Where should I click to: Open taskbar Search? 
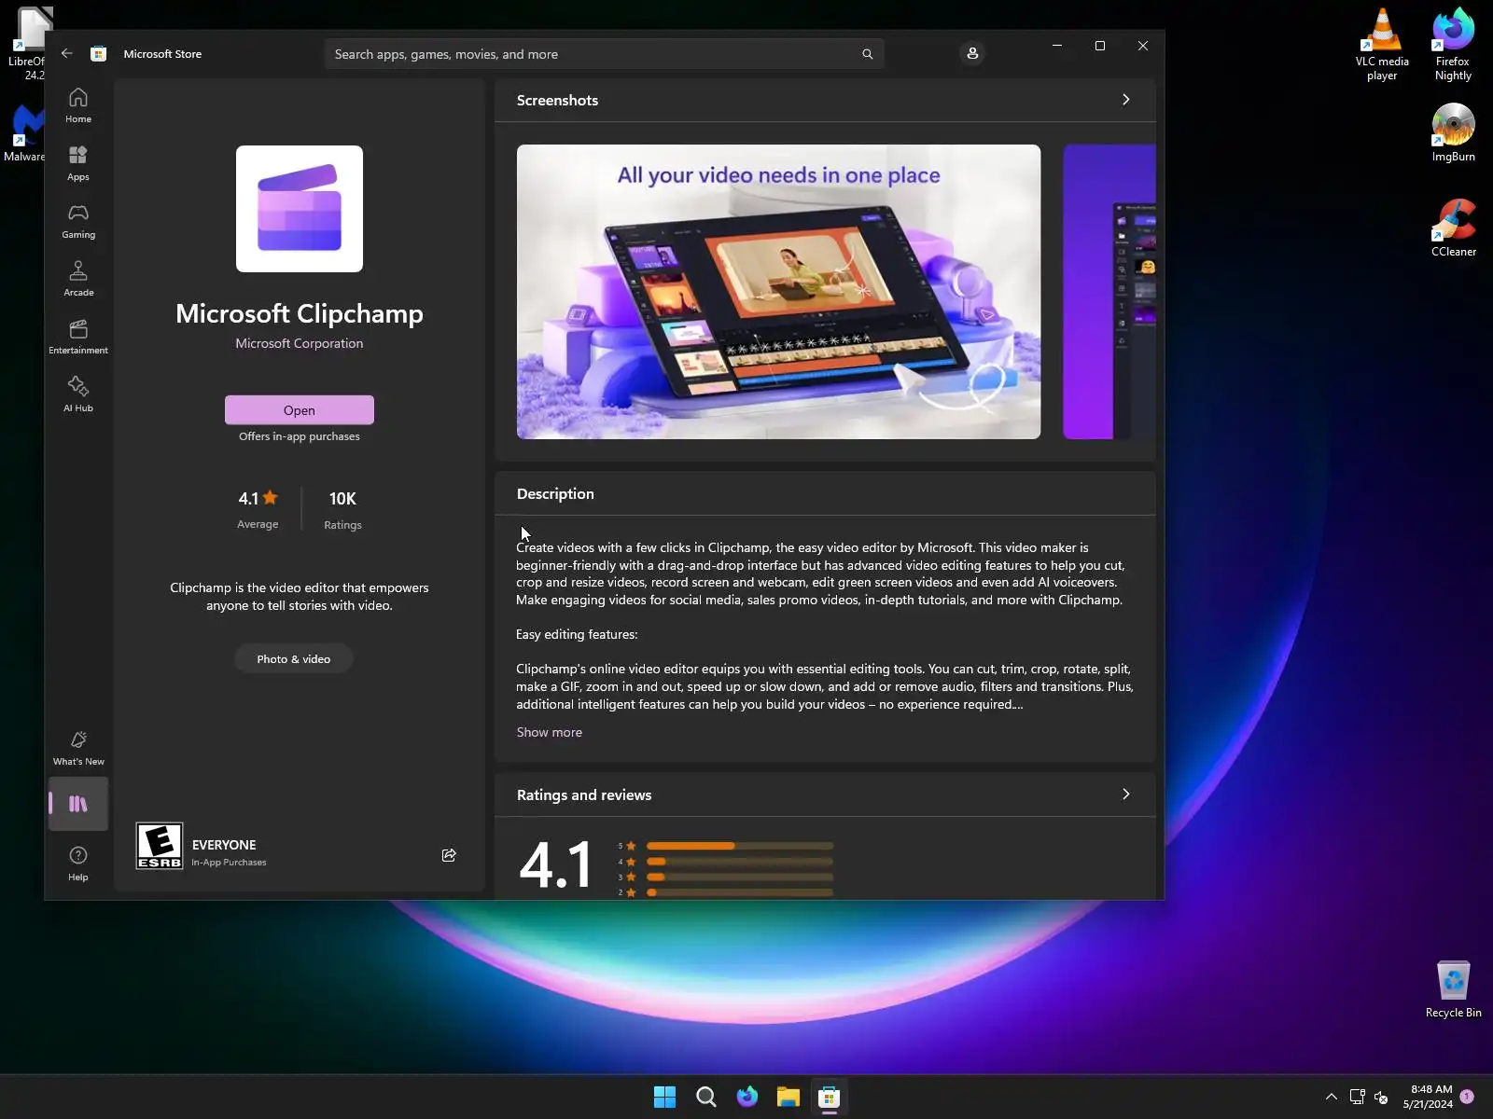[x=706, y=1097]
